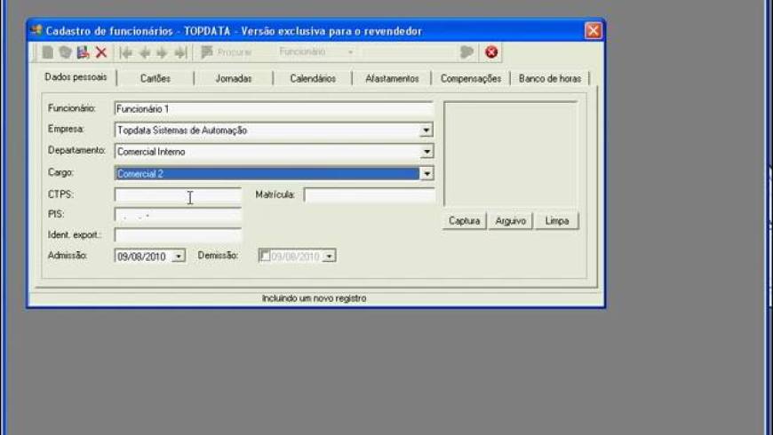This screenshot has width=773, height=435.
Task: Switch to the Compensações tab
Action: pyautogui.click(x=471, y=78)
